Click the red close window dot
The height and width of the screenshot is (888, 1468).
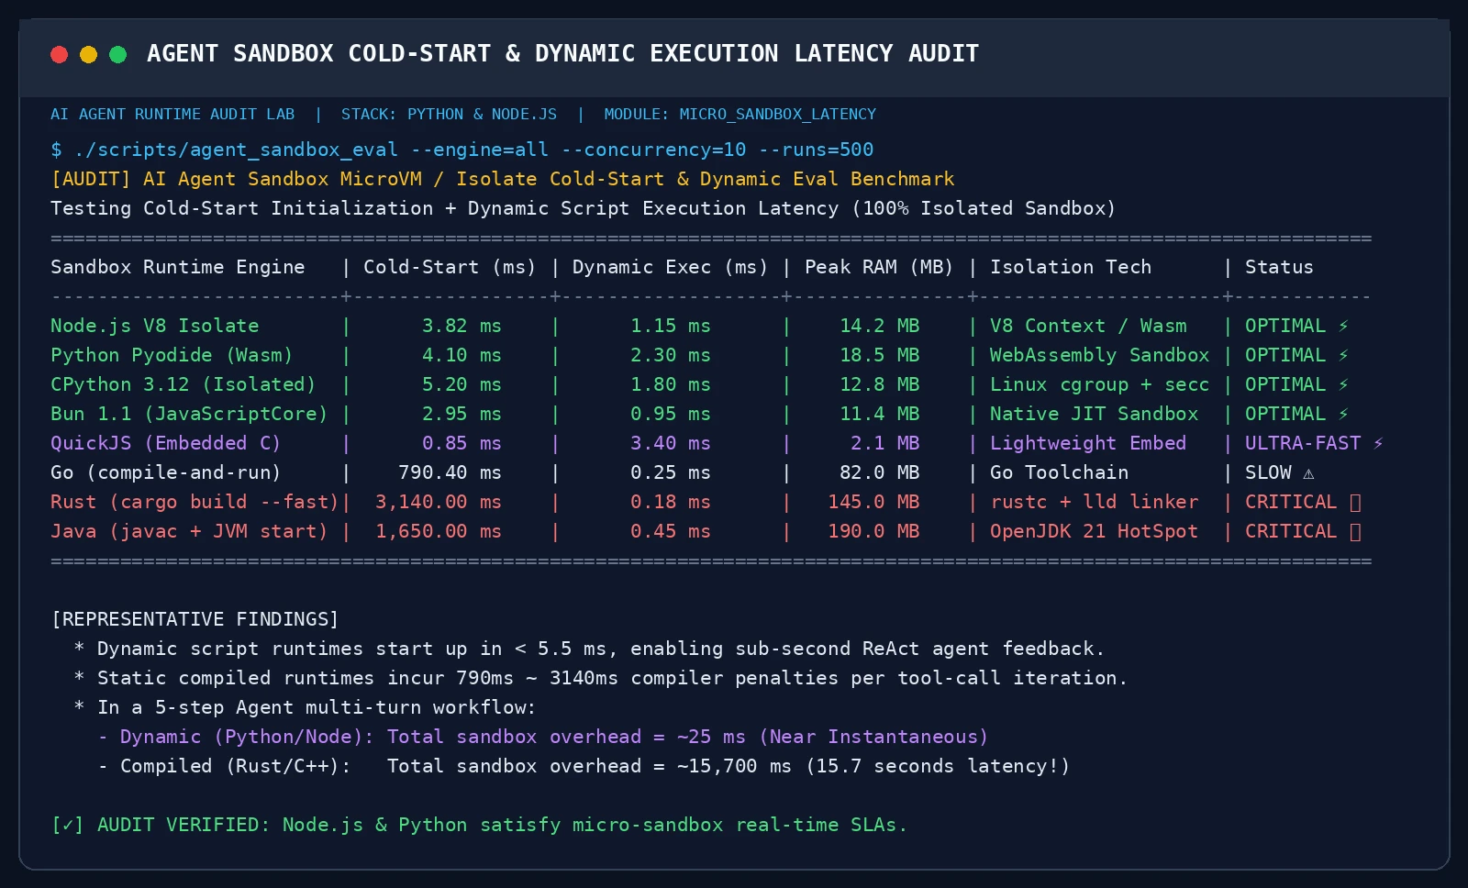(60, 54)
